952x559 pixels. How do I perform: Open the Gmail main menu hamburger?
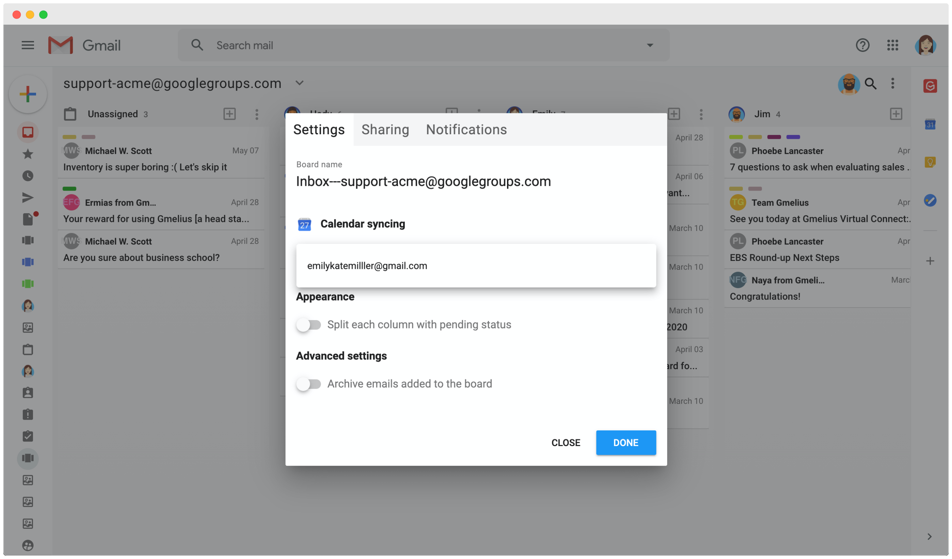28,45
